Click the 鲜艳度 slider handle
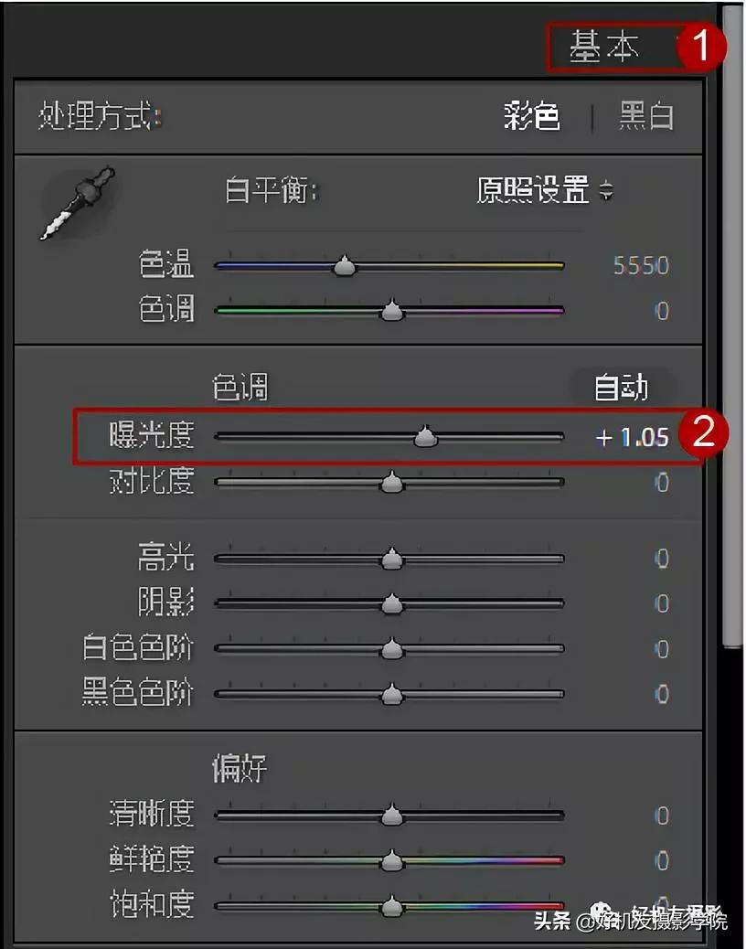This screenshot has width=746, height=949. [x=391, y=860]
